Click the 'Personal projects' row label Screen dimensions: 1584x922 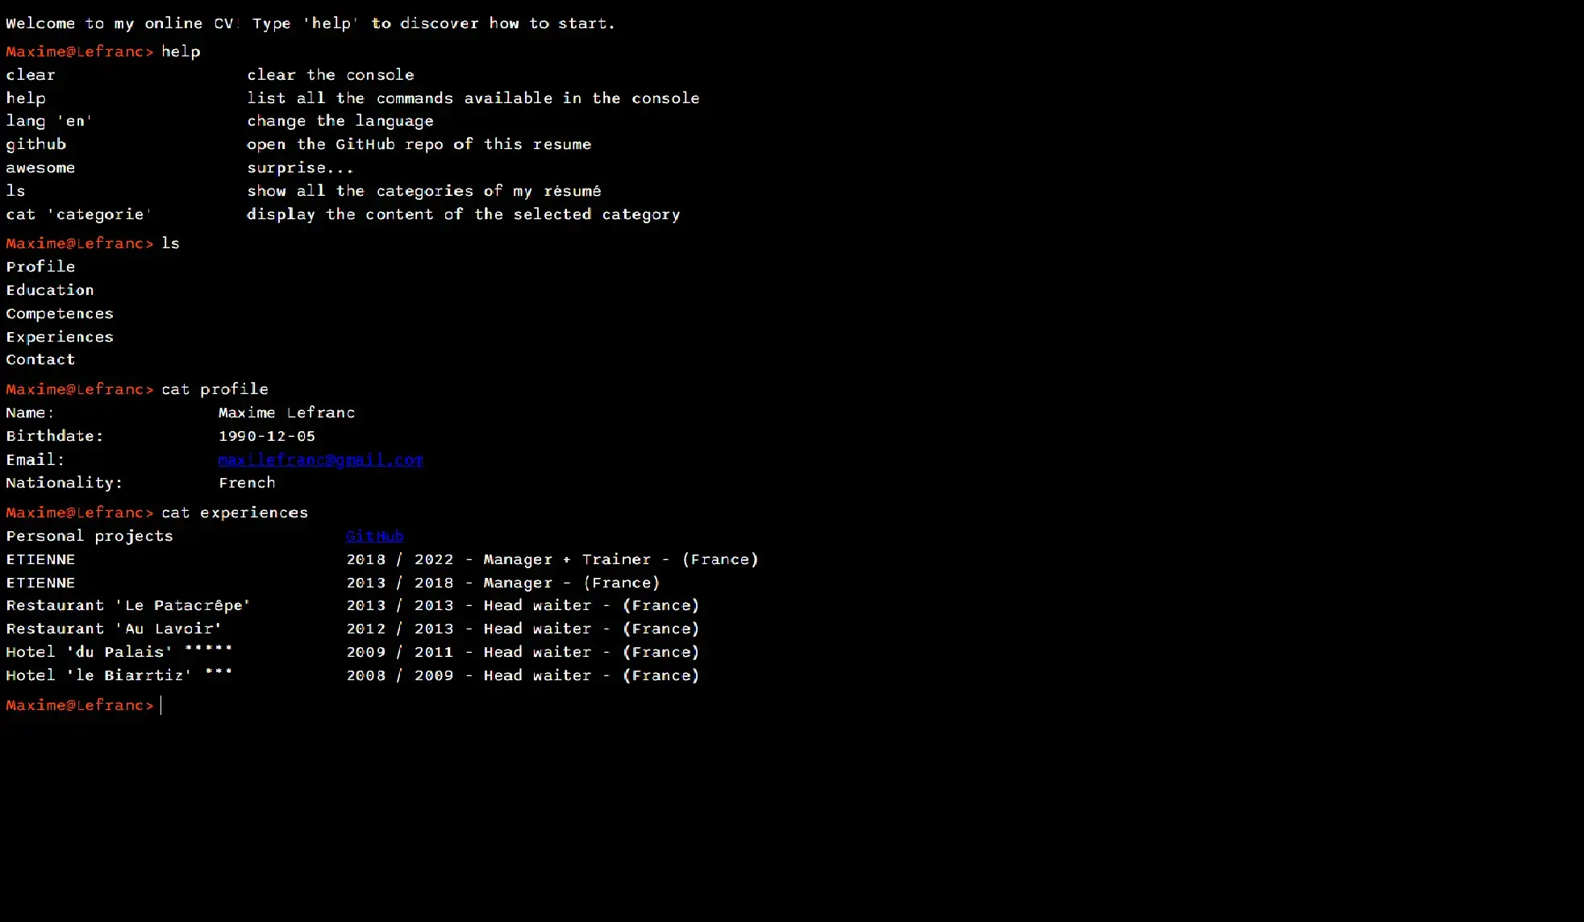click(x=90, y=536)
